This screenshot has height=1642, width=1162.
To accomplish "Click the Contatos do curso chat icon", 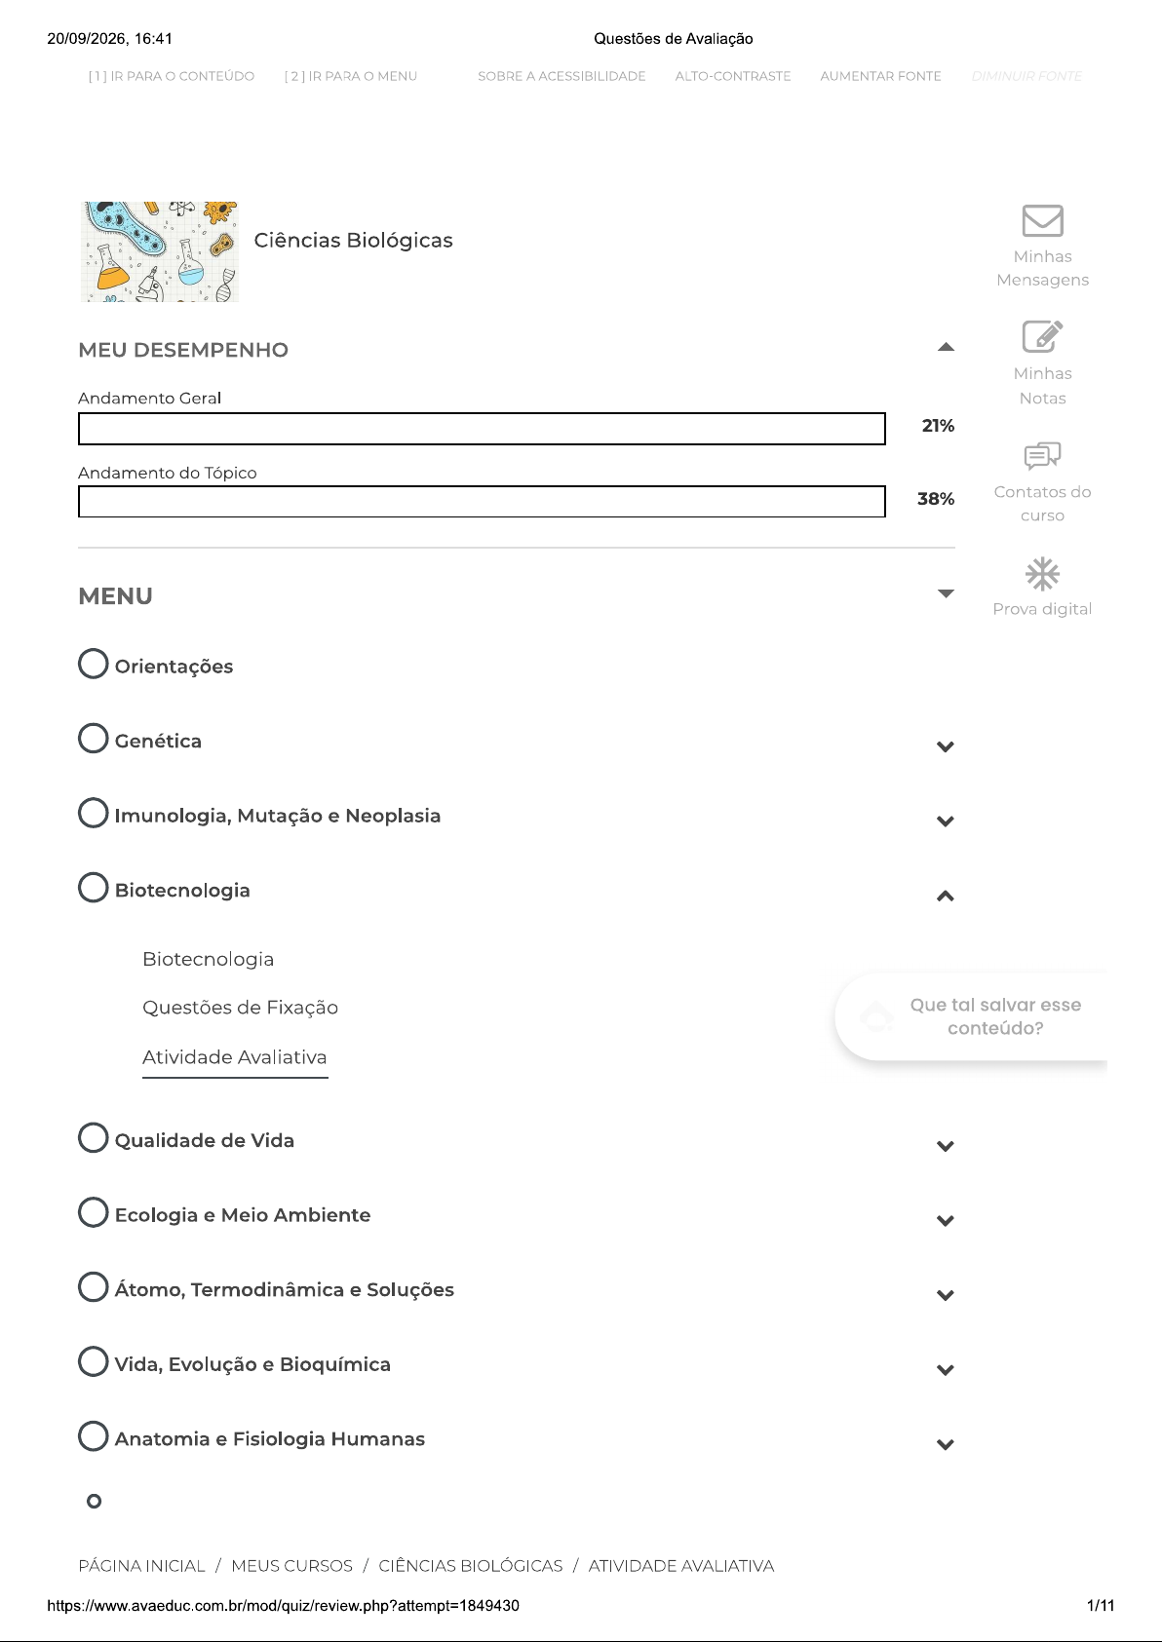I will click(x=1042, y=455).
